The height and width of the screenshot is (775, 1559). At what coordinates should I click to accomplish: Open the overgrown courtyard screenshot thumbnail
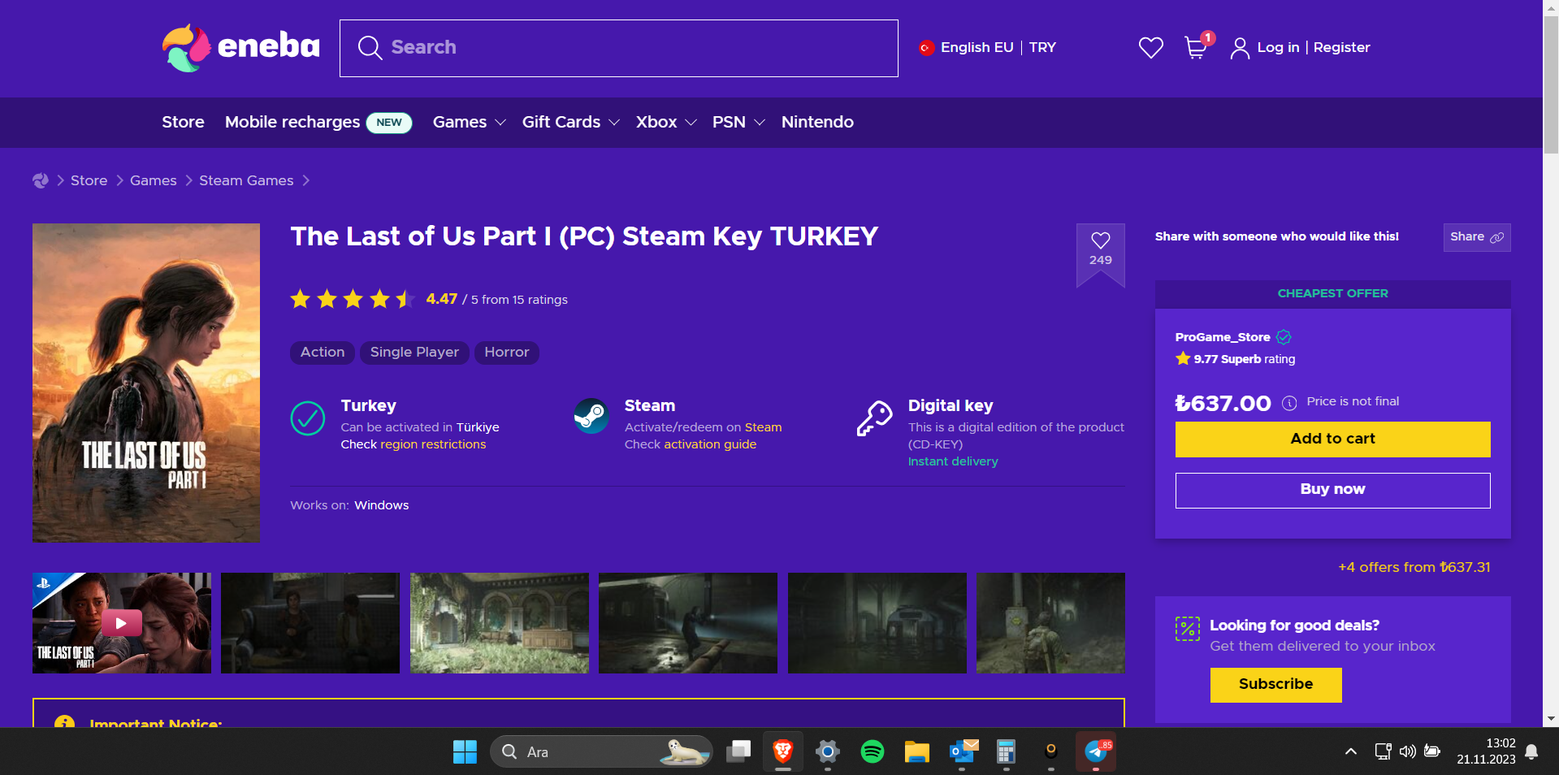coord(500,623)
